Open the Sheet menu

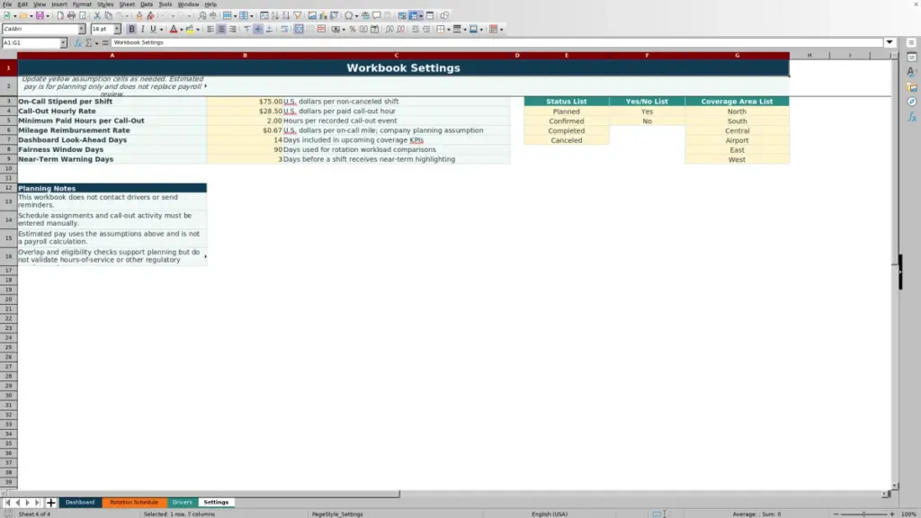tap(127, 4)
